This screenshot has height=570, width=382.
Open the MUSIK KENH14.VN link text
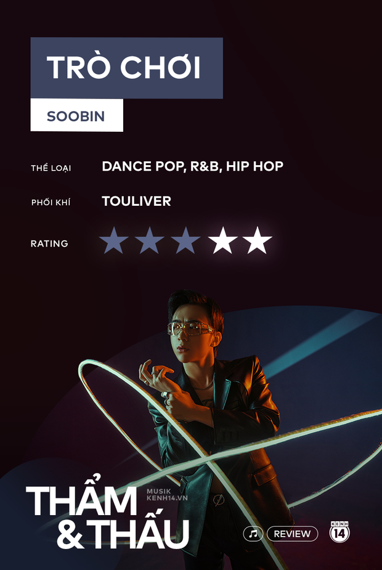point(167,495)
